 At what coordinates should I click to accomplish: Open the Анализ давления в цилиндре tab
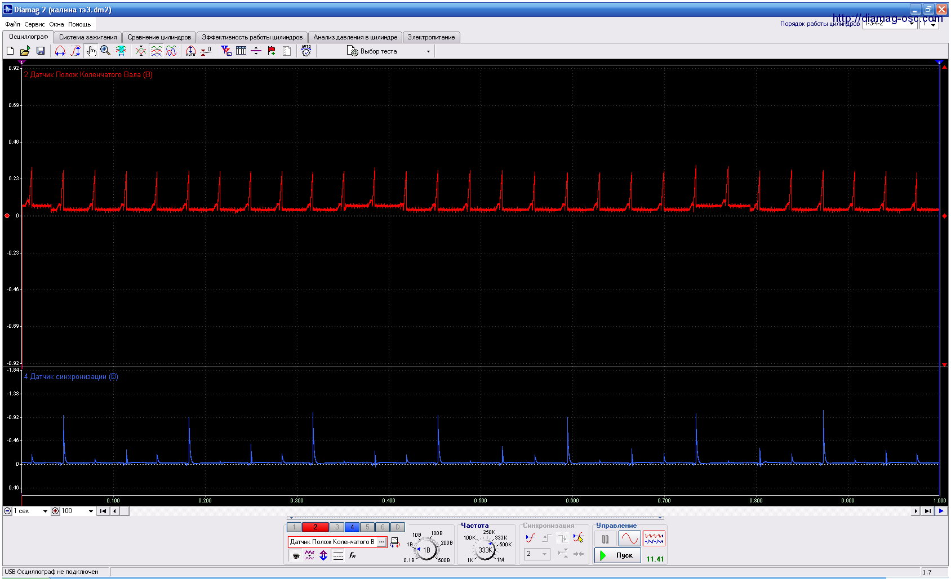pos(355,37)
